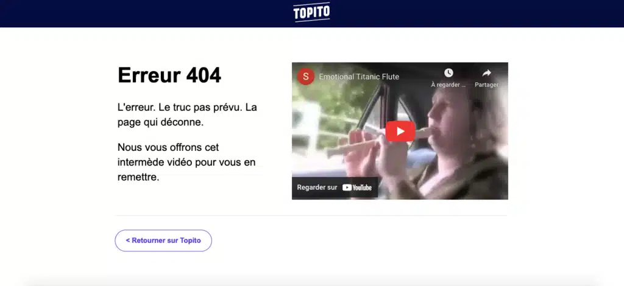Click the À regarder label under the clock
This screenshot has width=624, height=286.
coord(448,85)
